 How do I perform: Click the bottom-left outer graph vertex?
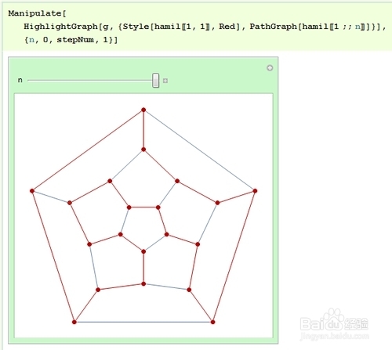(74, 322)
